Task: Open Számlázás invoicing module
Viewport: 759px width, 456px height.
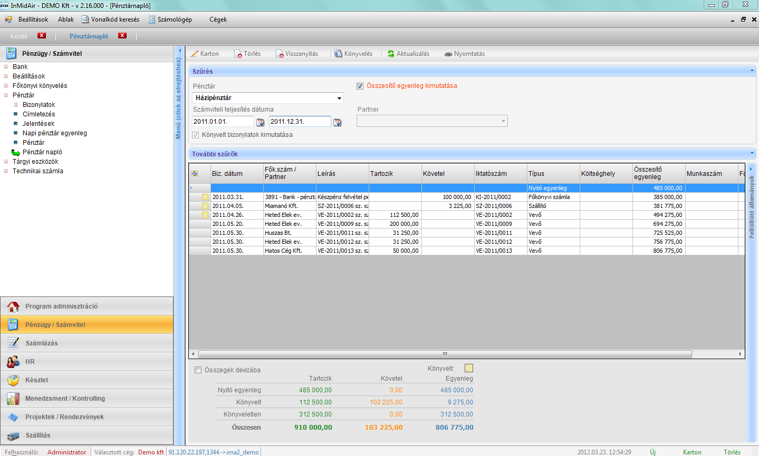Action: (87, 343)
